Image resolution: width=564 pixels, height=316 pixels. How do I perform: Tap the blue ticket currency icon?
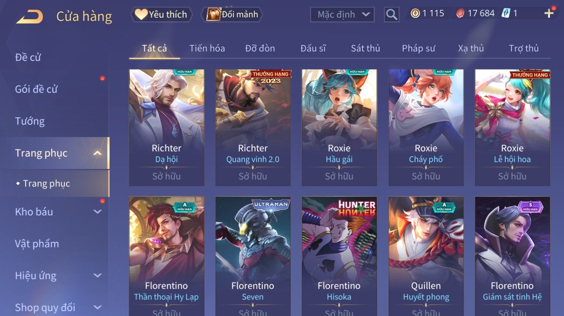506,13
